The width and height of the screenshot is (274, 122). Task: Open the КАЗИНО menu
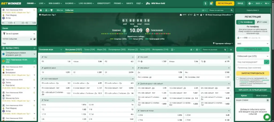click(70, 3)
